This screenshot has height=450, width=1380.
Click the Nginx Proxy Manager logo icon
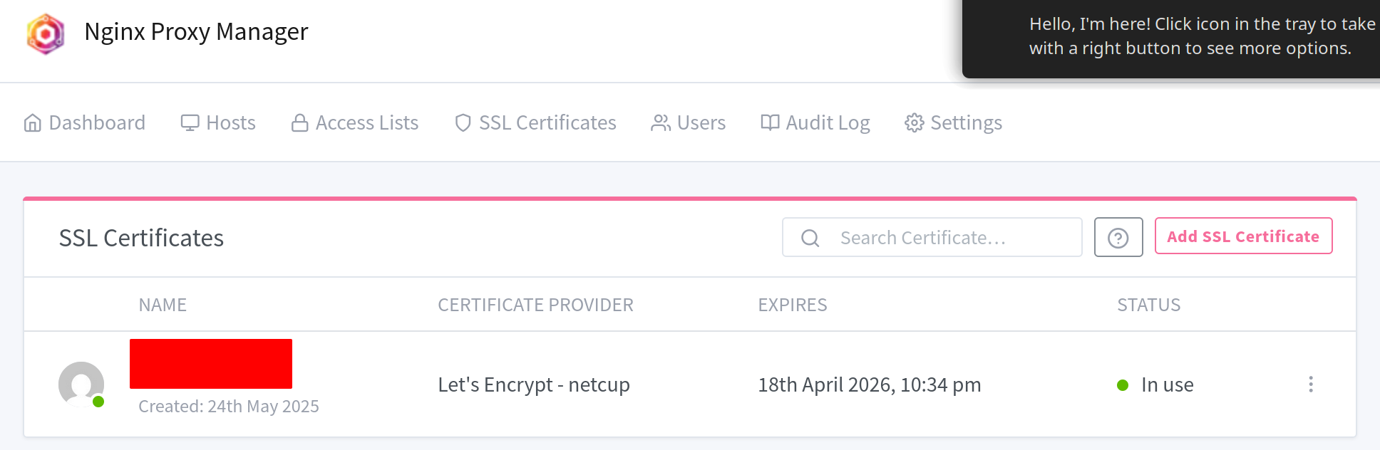coord(46,33)
